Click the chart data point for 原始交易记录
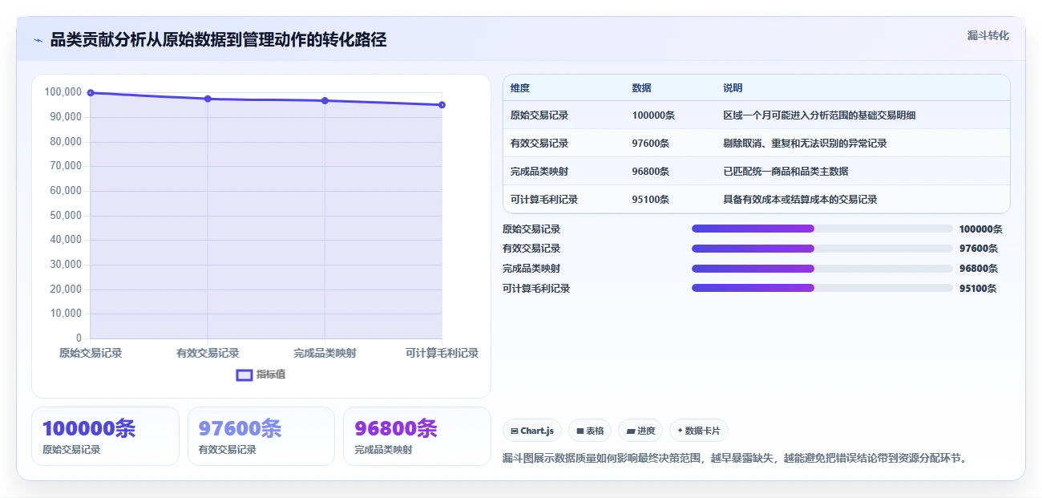This screenshot has height=498, width=1042. coord(91,93)
